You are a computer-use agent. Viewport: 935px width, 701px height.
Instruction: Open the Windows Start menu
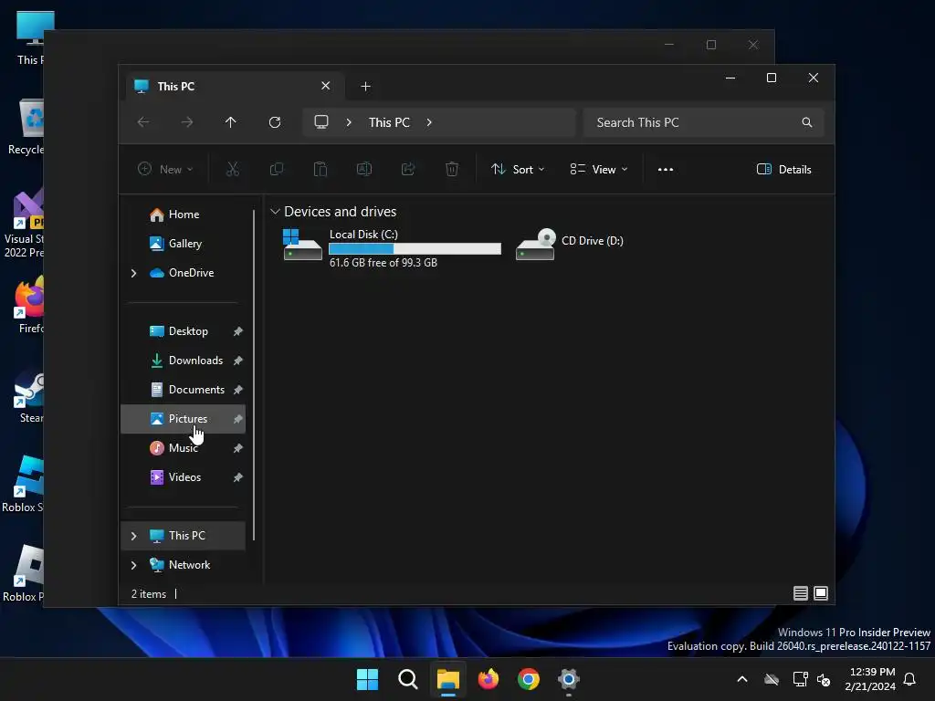(367, 679)
